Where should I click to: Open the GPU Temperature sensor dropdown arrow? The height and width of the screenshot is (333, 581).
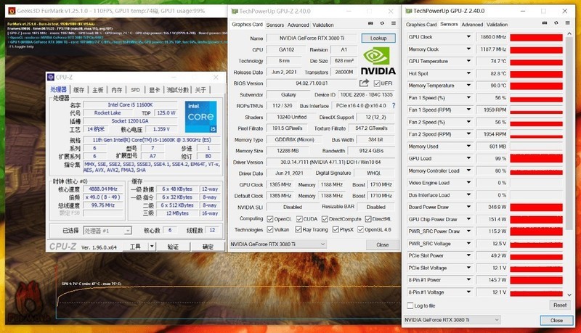(x=468, y=61)
